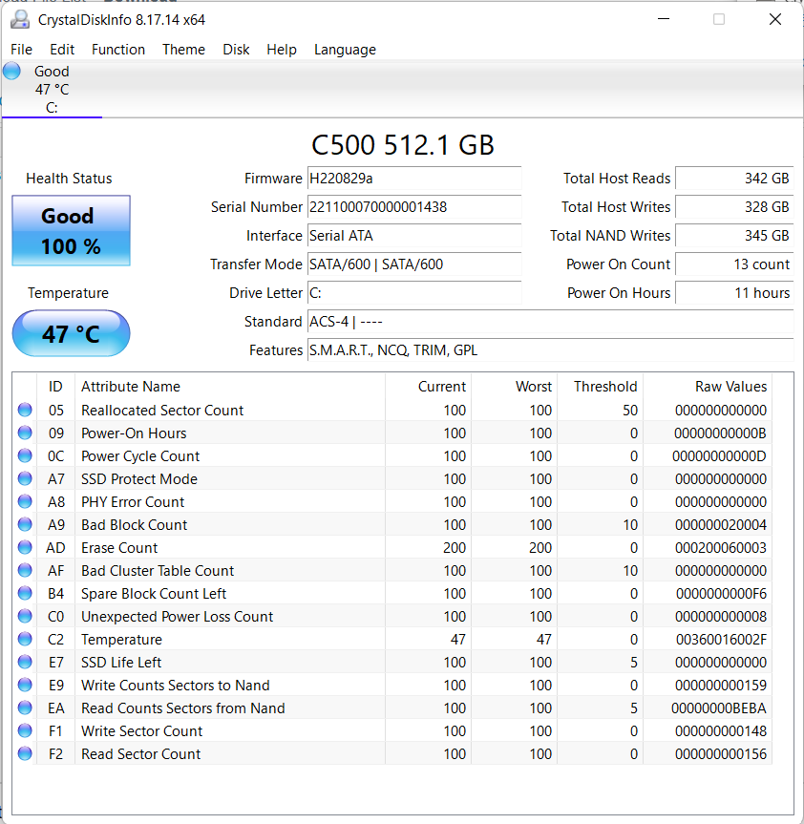Open the Disk menu

[236, 50]
